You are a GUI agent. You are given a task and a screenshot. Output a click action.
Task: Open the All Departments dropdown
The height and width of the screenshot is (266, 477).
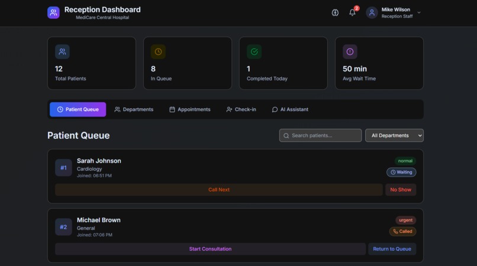coord(394,135)
